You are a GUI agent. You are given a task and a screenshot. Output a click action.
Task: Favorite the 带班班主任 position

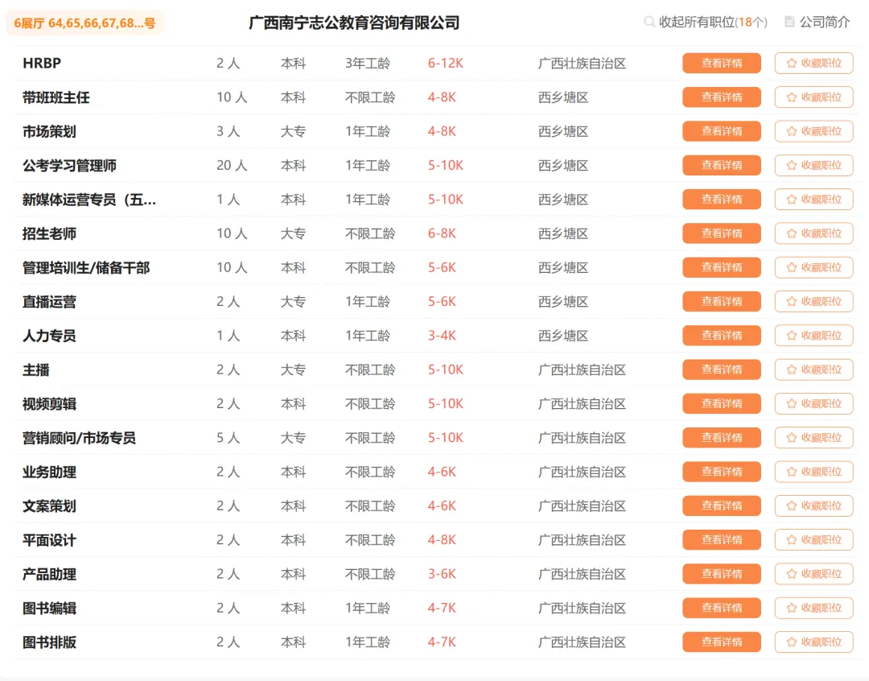[813, 97]
